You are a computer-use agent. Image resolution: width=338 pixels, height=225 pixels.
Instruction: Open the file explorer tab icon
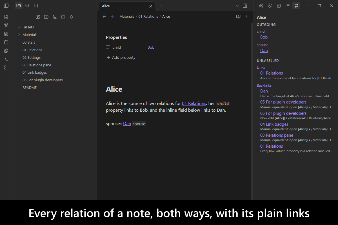click(x=19, y=6)
